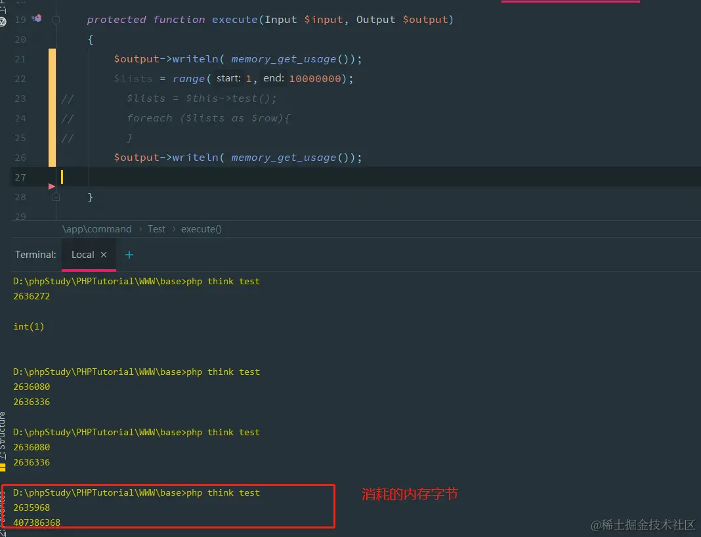Click terminal output int(1)
Image resolution: width=701 pixels, height=537 pixels.
(x=29, y=326)
